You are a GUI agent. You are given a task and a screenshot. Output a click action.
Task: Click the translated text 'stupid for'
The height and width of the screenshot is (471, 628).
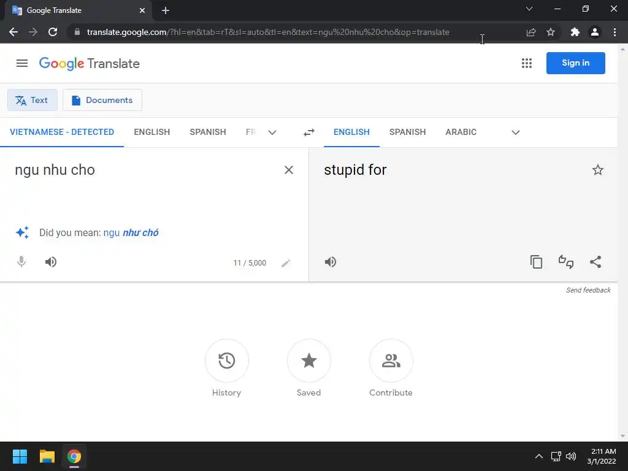[355, 170]
